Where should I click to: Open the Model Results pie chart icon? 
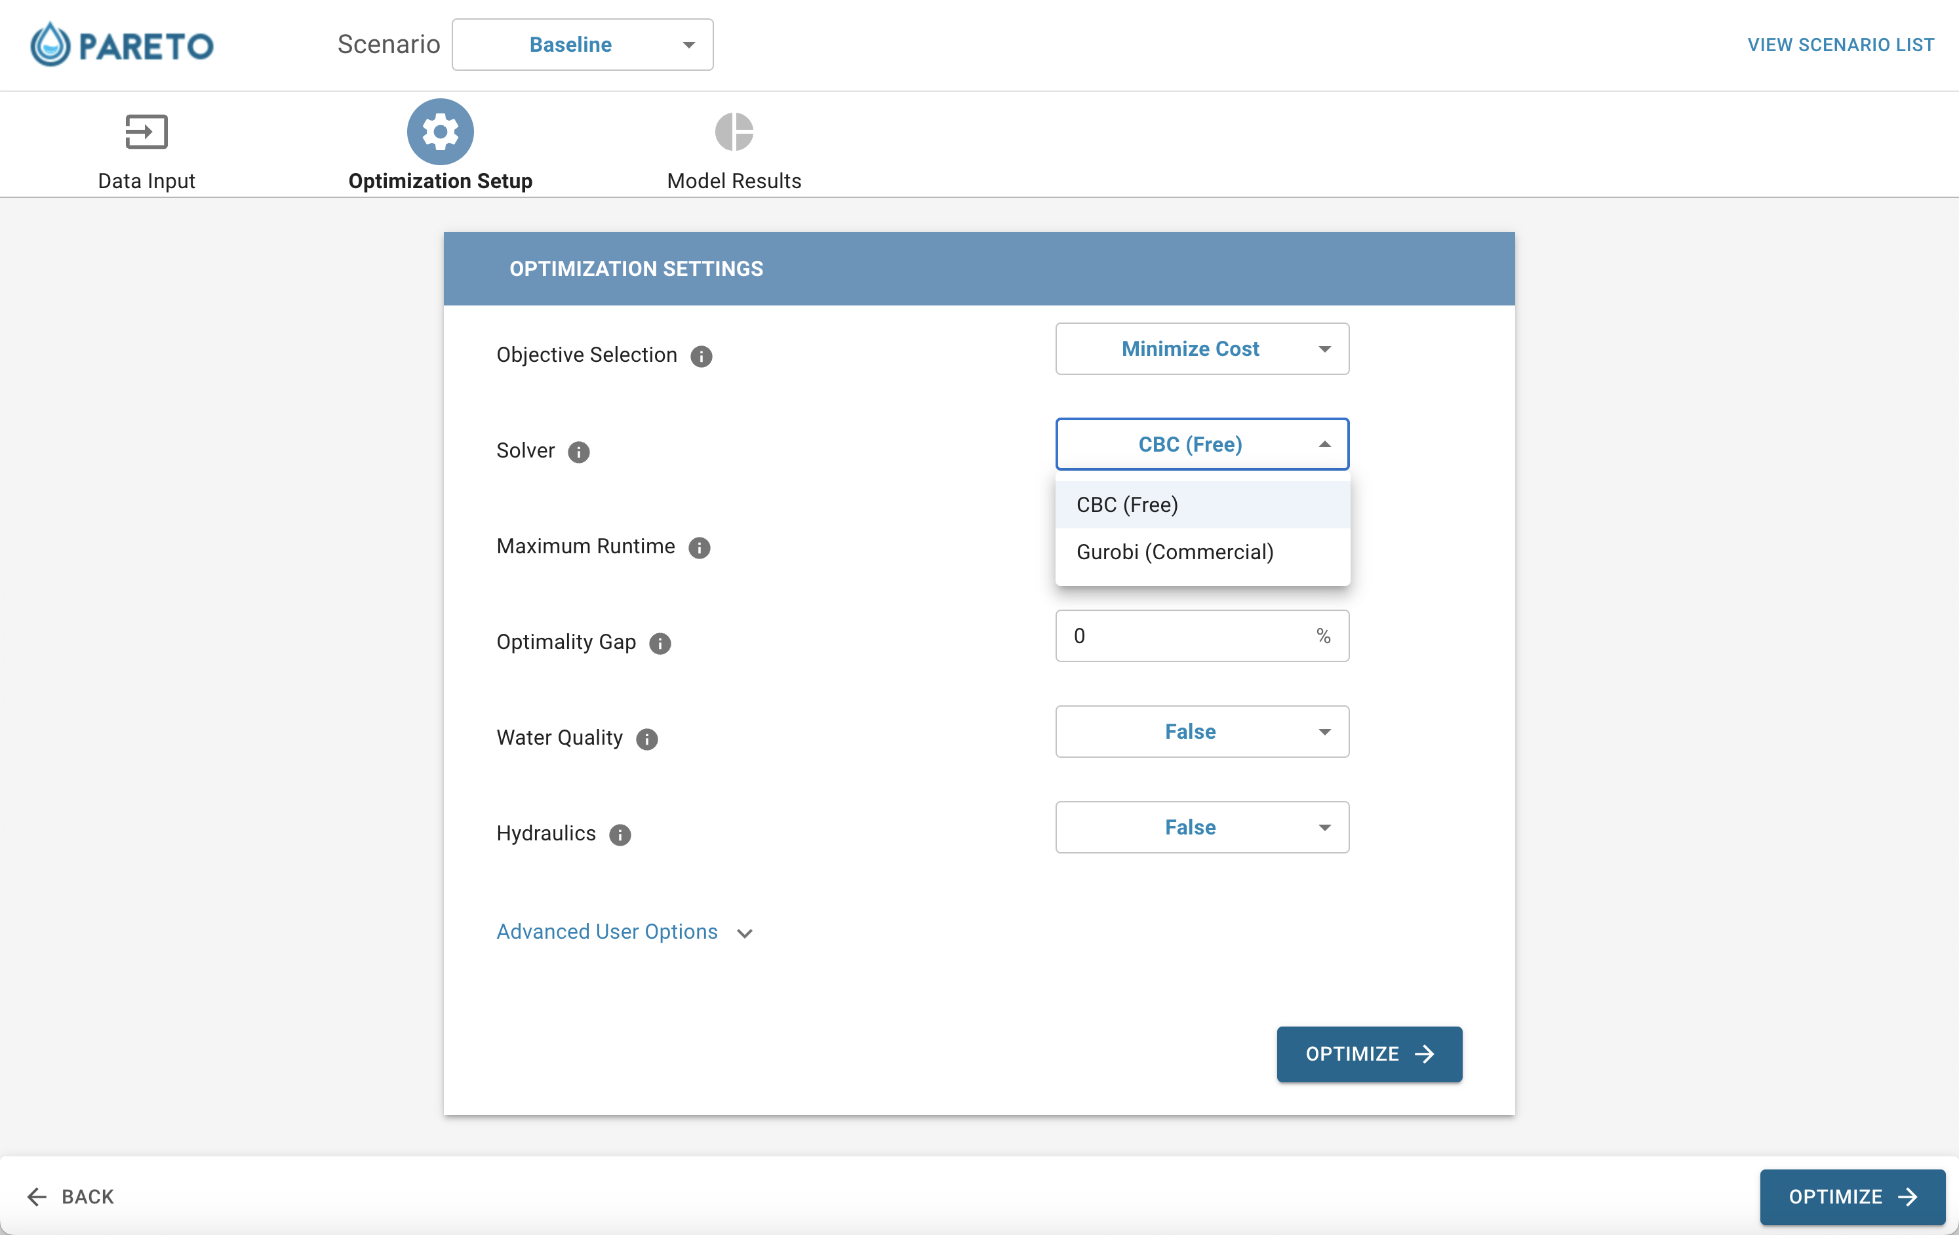[734, 132]
